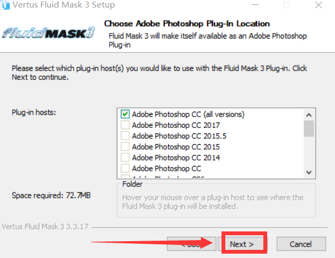
Task: Enable the Adobe Photoshop CC 2017 checkbox
Action: [125, 125]
